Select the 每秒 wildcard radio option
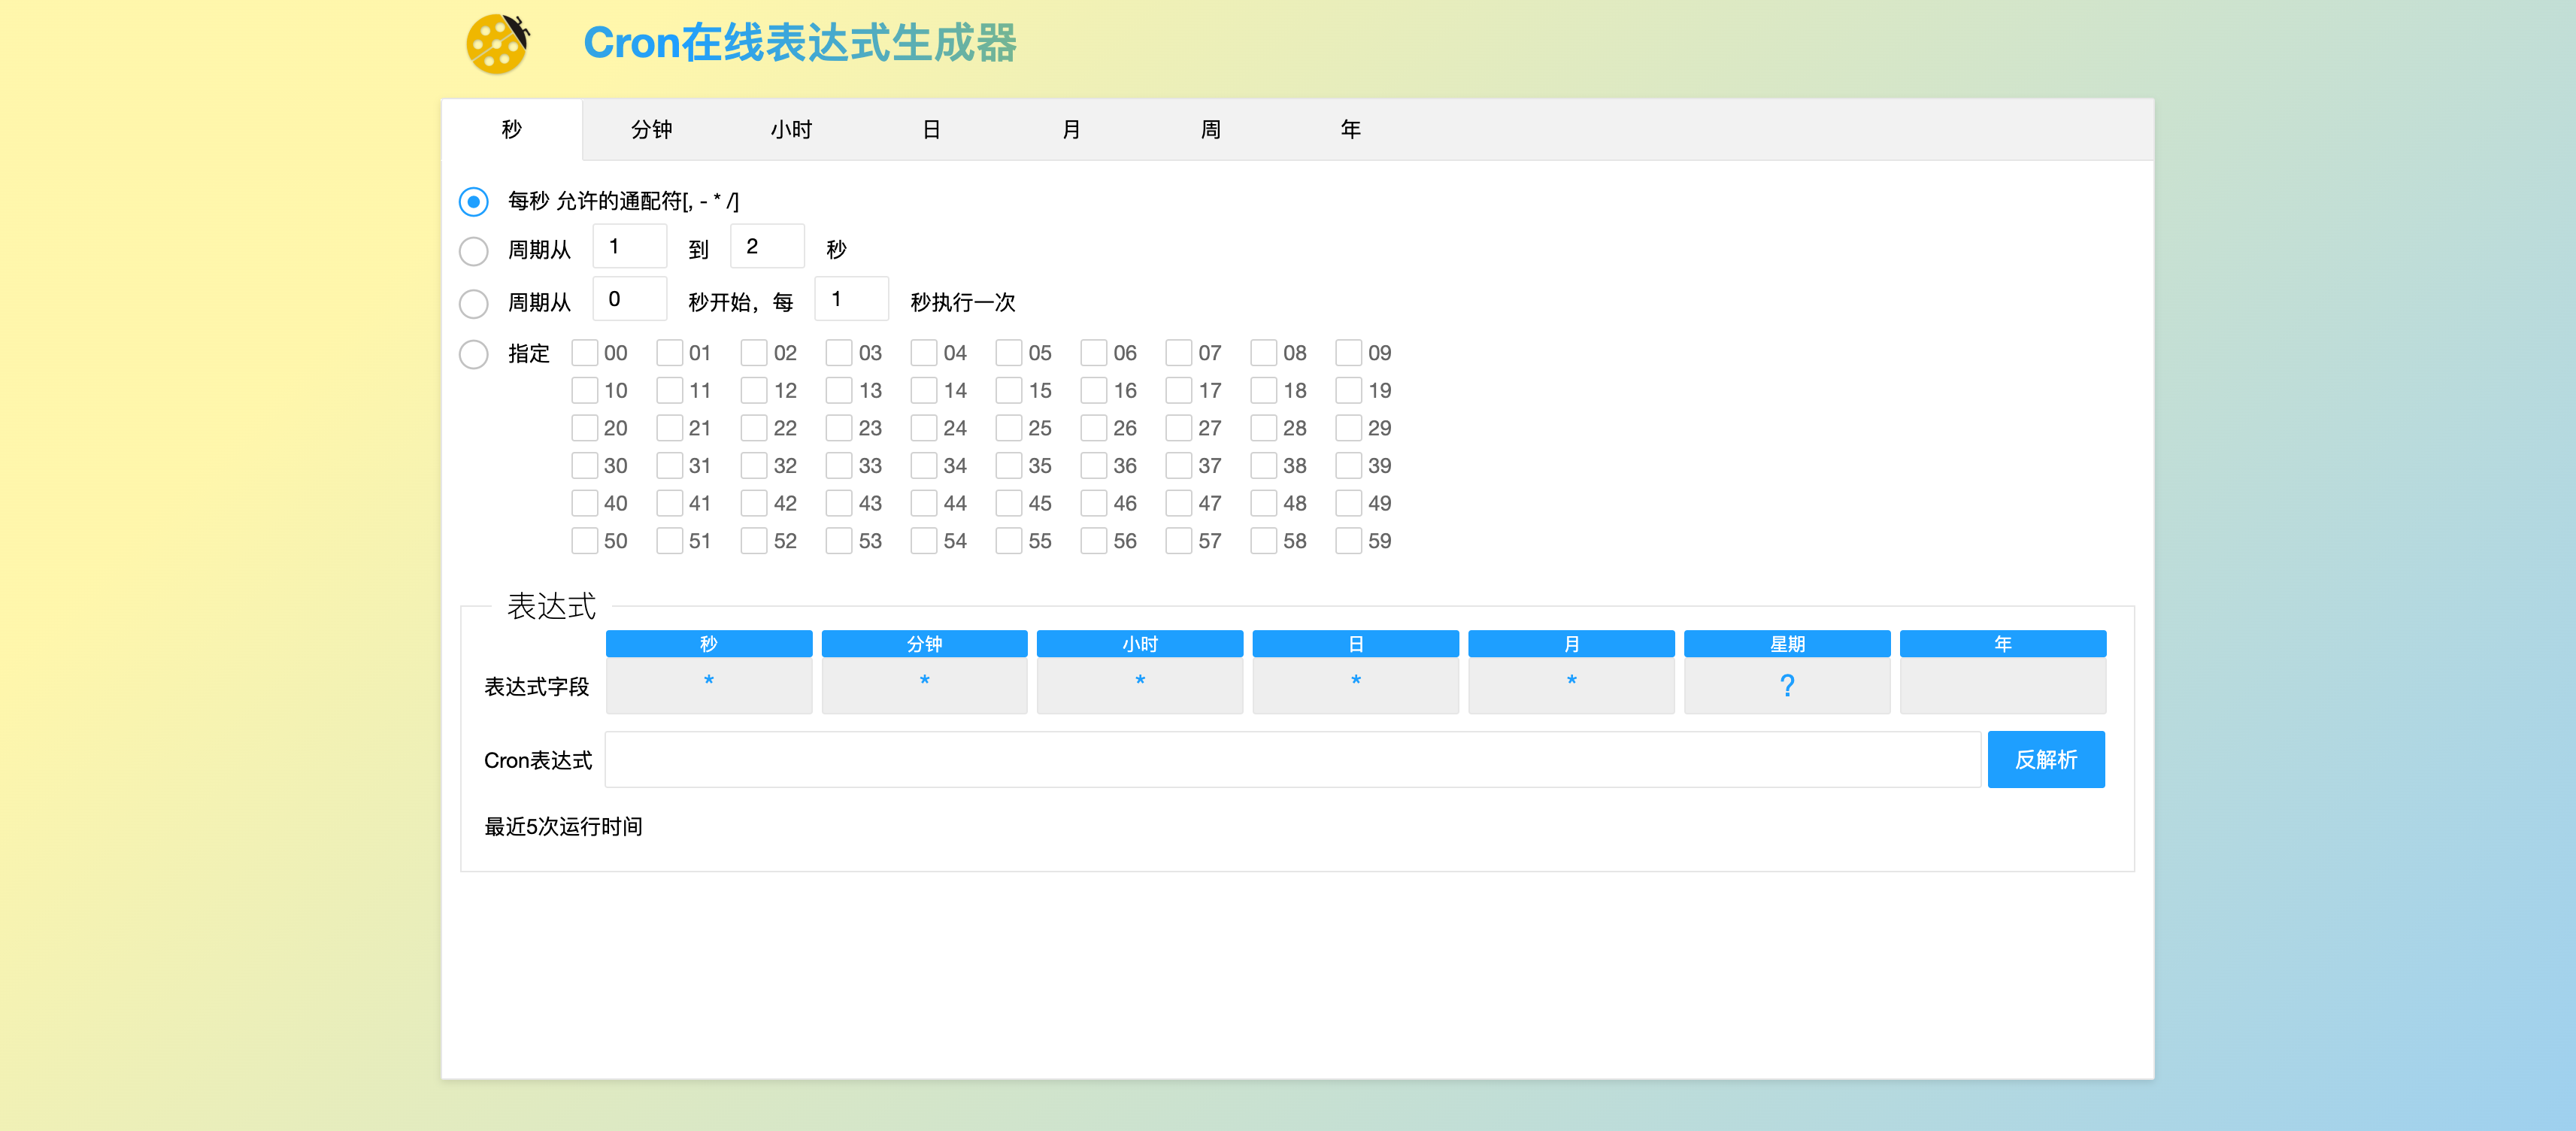The height and width of the screenshot is (1131, 2576). pyautogui.click(x=474, y=202)
